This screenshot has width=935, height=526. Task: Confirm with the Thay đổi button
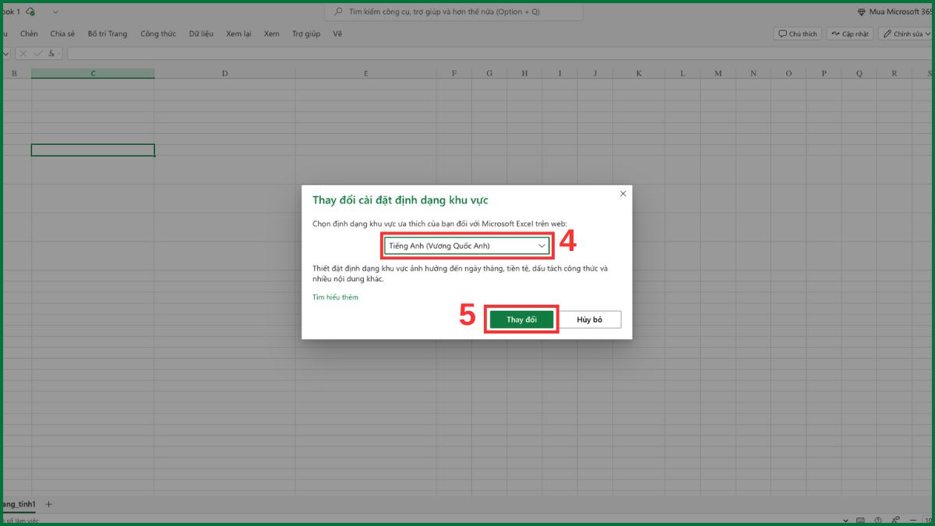[x=520, y=319]
